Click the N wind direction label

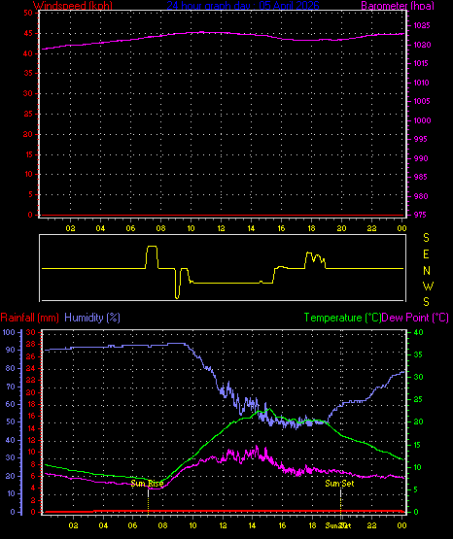coord(427,271)
